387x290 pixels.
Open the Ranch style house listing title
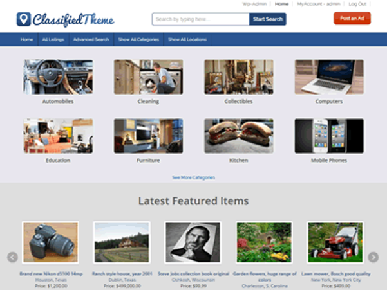[122, 273]
